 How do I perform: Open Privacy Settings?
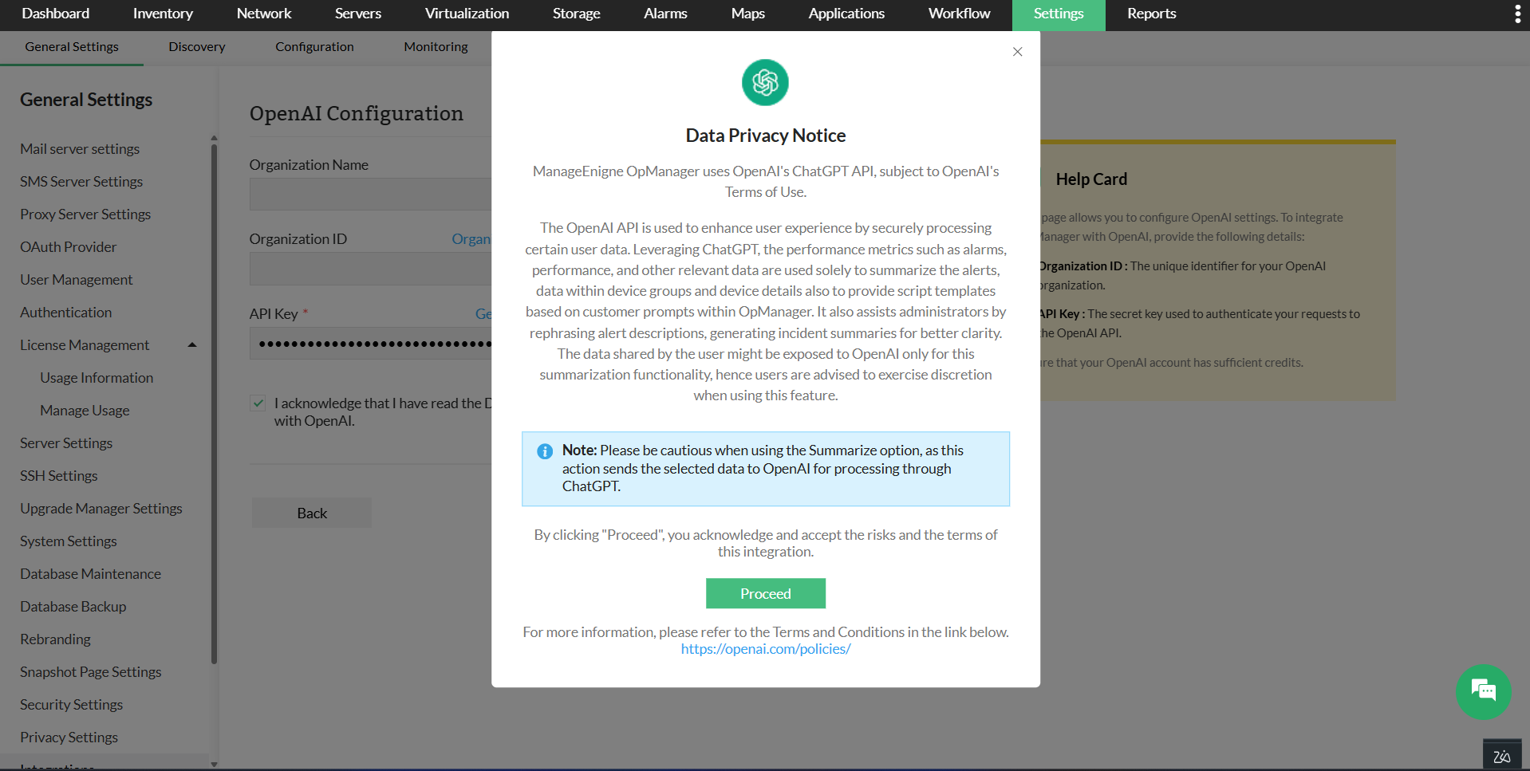click(x=69, y=738)
